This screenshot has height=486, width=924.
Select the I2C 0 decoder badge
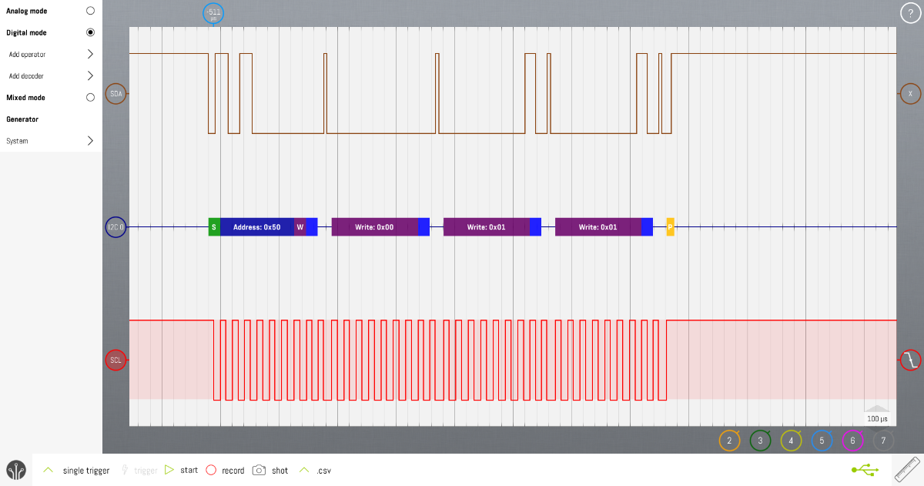[115, 226]
